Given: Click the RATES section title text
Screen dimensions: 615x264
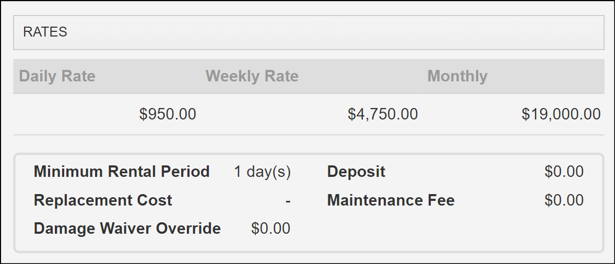Looking at the screenshot, I should pos(45,32).
